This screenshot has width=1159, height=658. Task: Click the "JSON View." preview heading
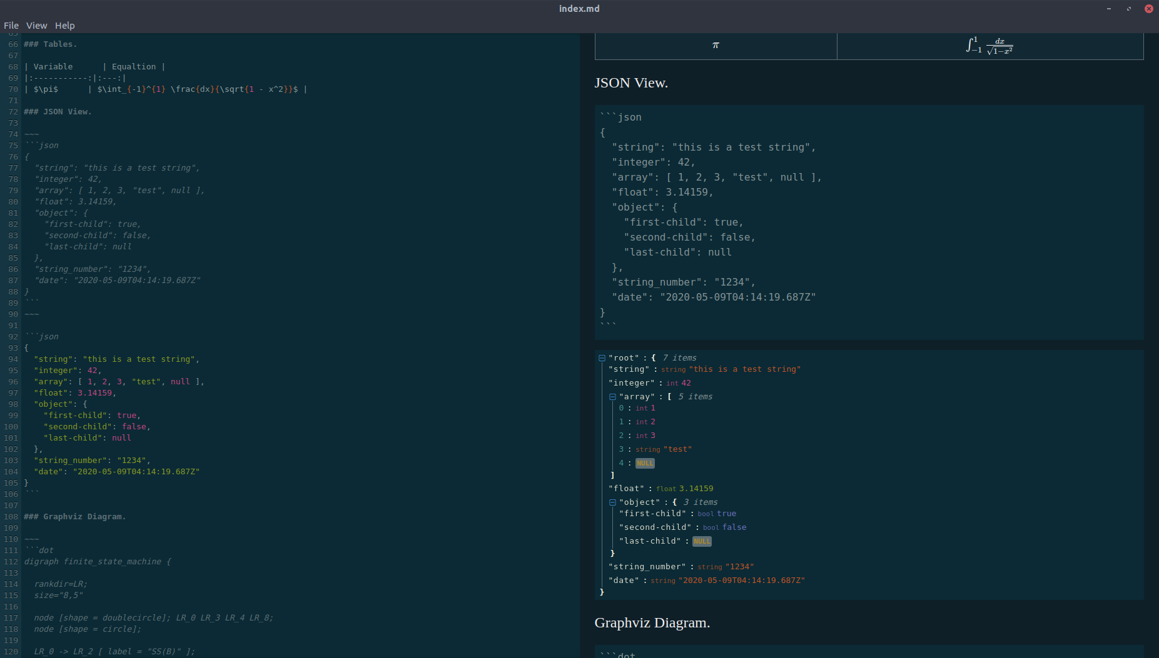coord(631,83)
